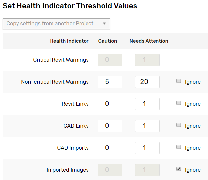Click CAD Links Needs Attention field

(x=147, y=126)
